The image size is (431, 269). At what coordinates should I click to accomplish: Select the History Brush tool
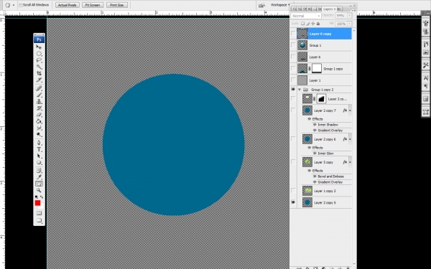click(x=39, y=108)
